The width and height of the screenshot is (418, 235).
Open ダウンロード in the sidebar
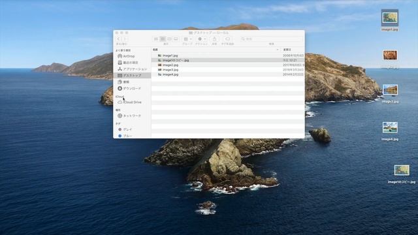click(x=132, y=88)
